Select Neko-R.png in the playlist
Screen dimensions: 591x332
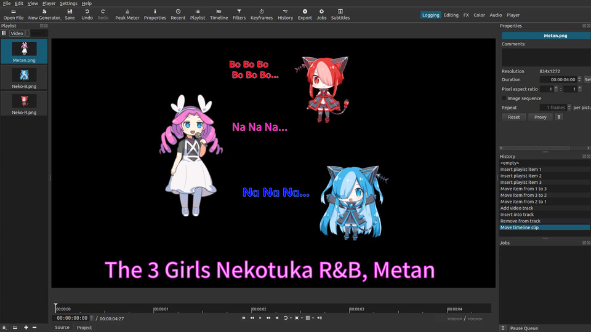click(24, 103)
